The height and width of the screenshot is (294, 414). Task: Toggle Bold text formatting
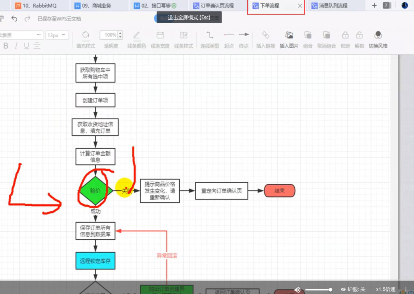point(6,46)
